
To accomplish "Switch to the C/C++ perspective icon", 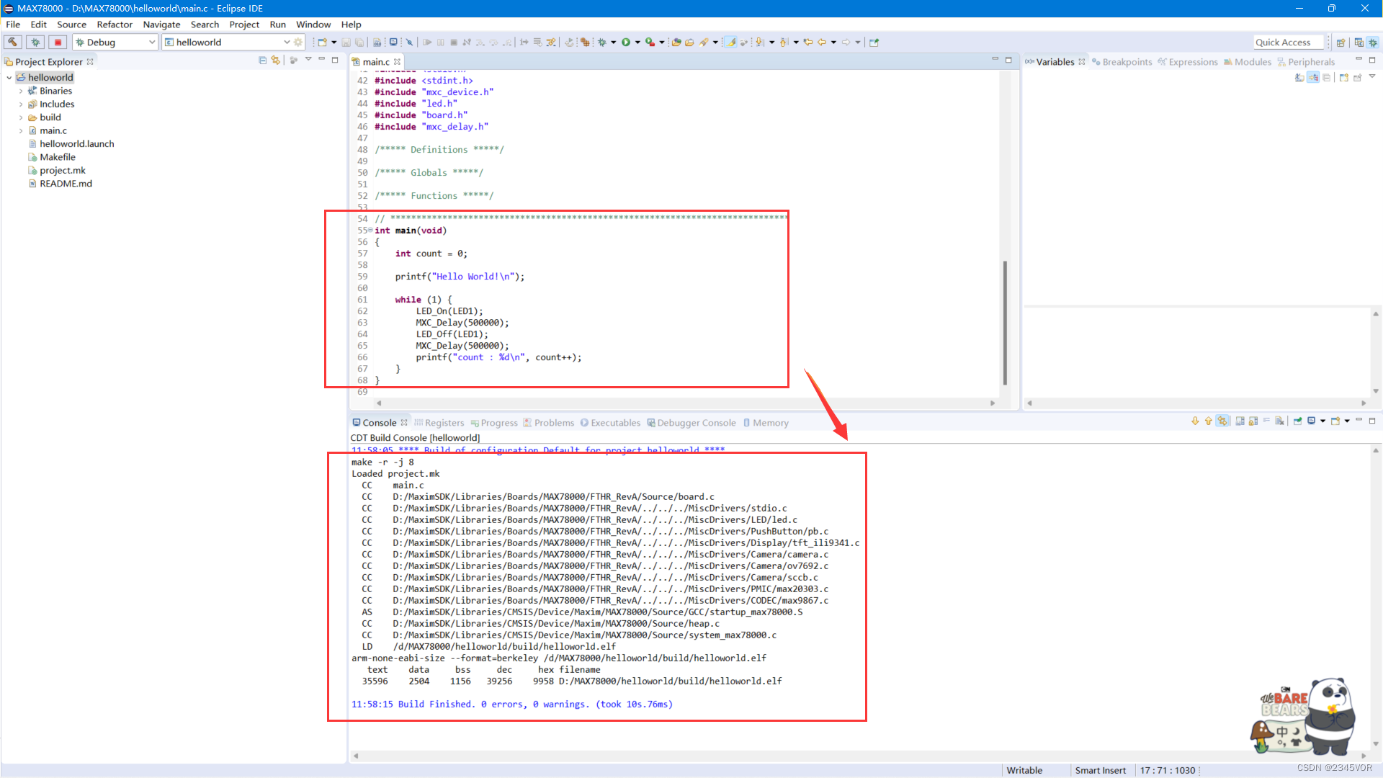I will click(1359, 43).
